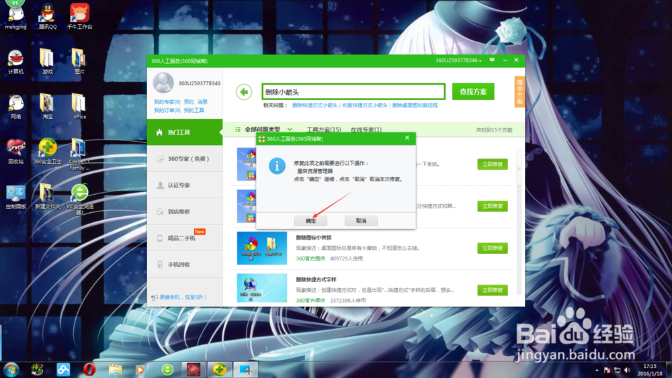Click the volume icon in system tray

coord(628,370)
